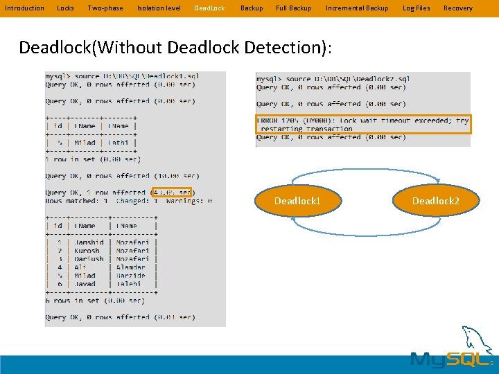Navigate to the Recovery section
Image resolution: width=499 pixels, height=374 pixels.
[458, 8]
